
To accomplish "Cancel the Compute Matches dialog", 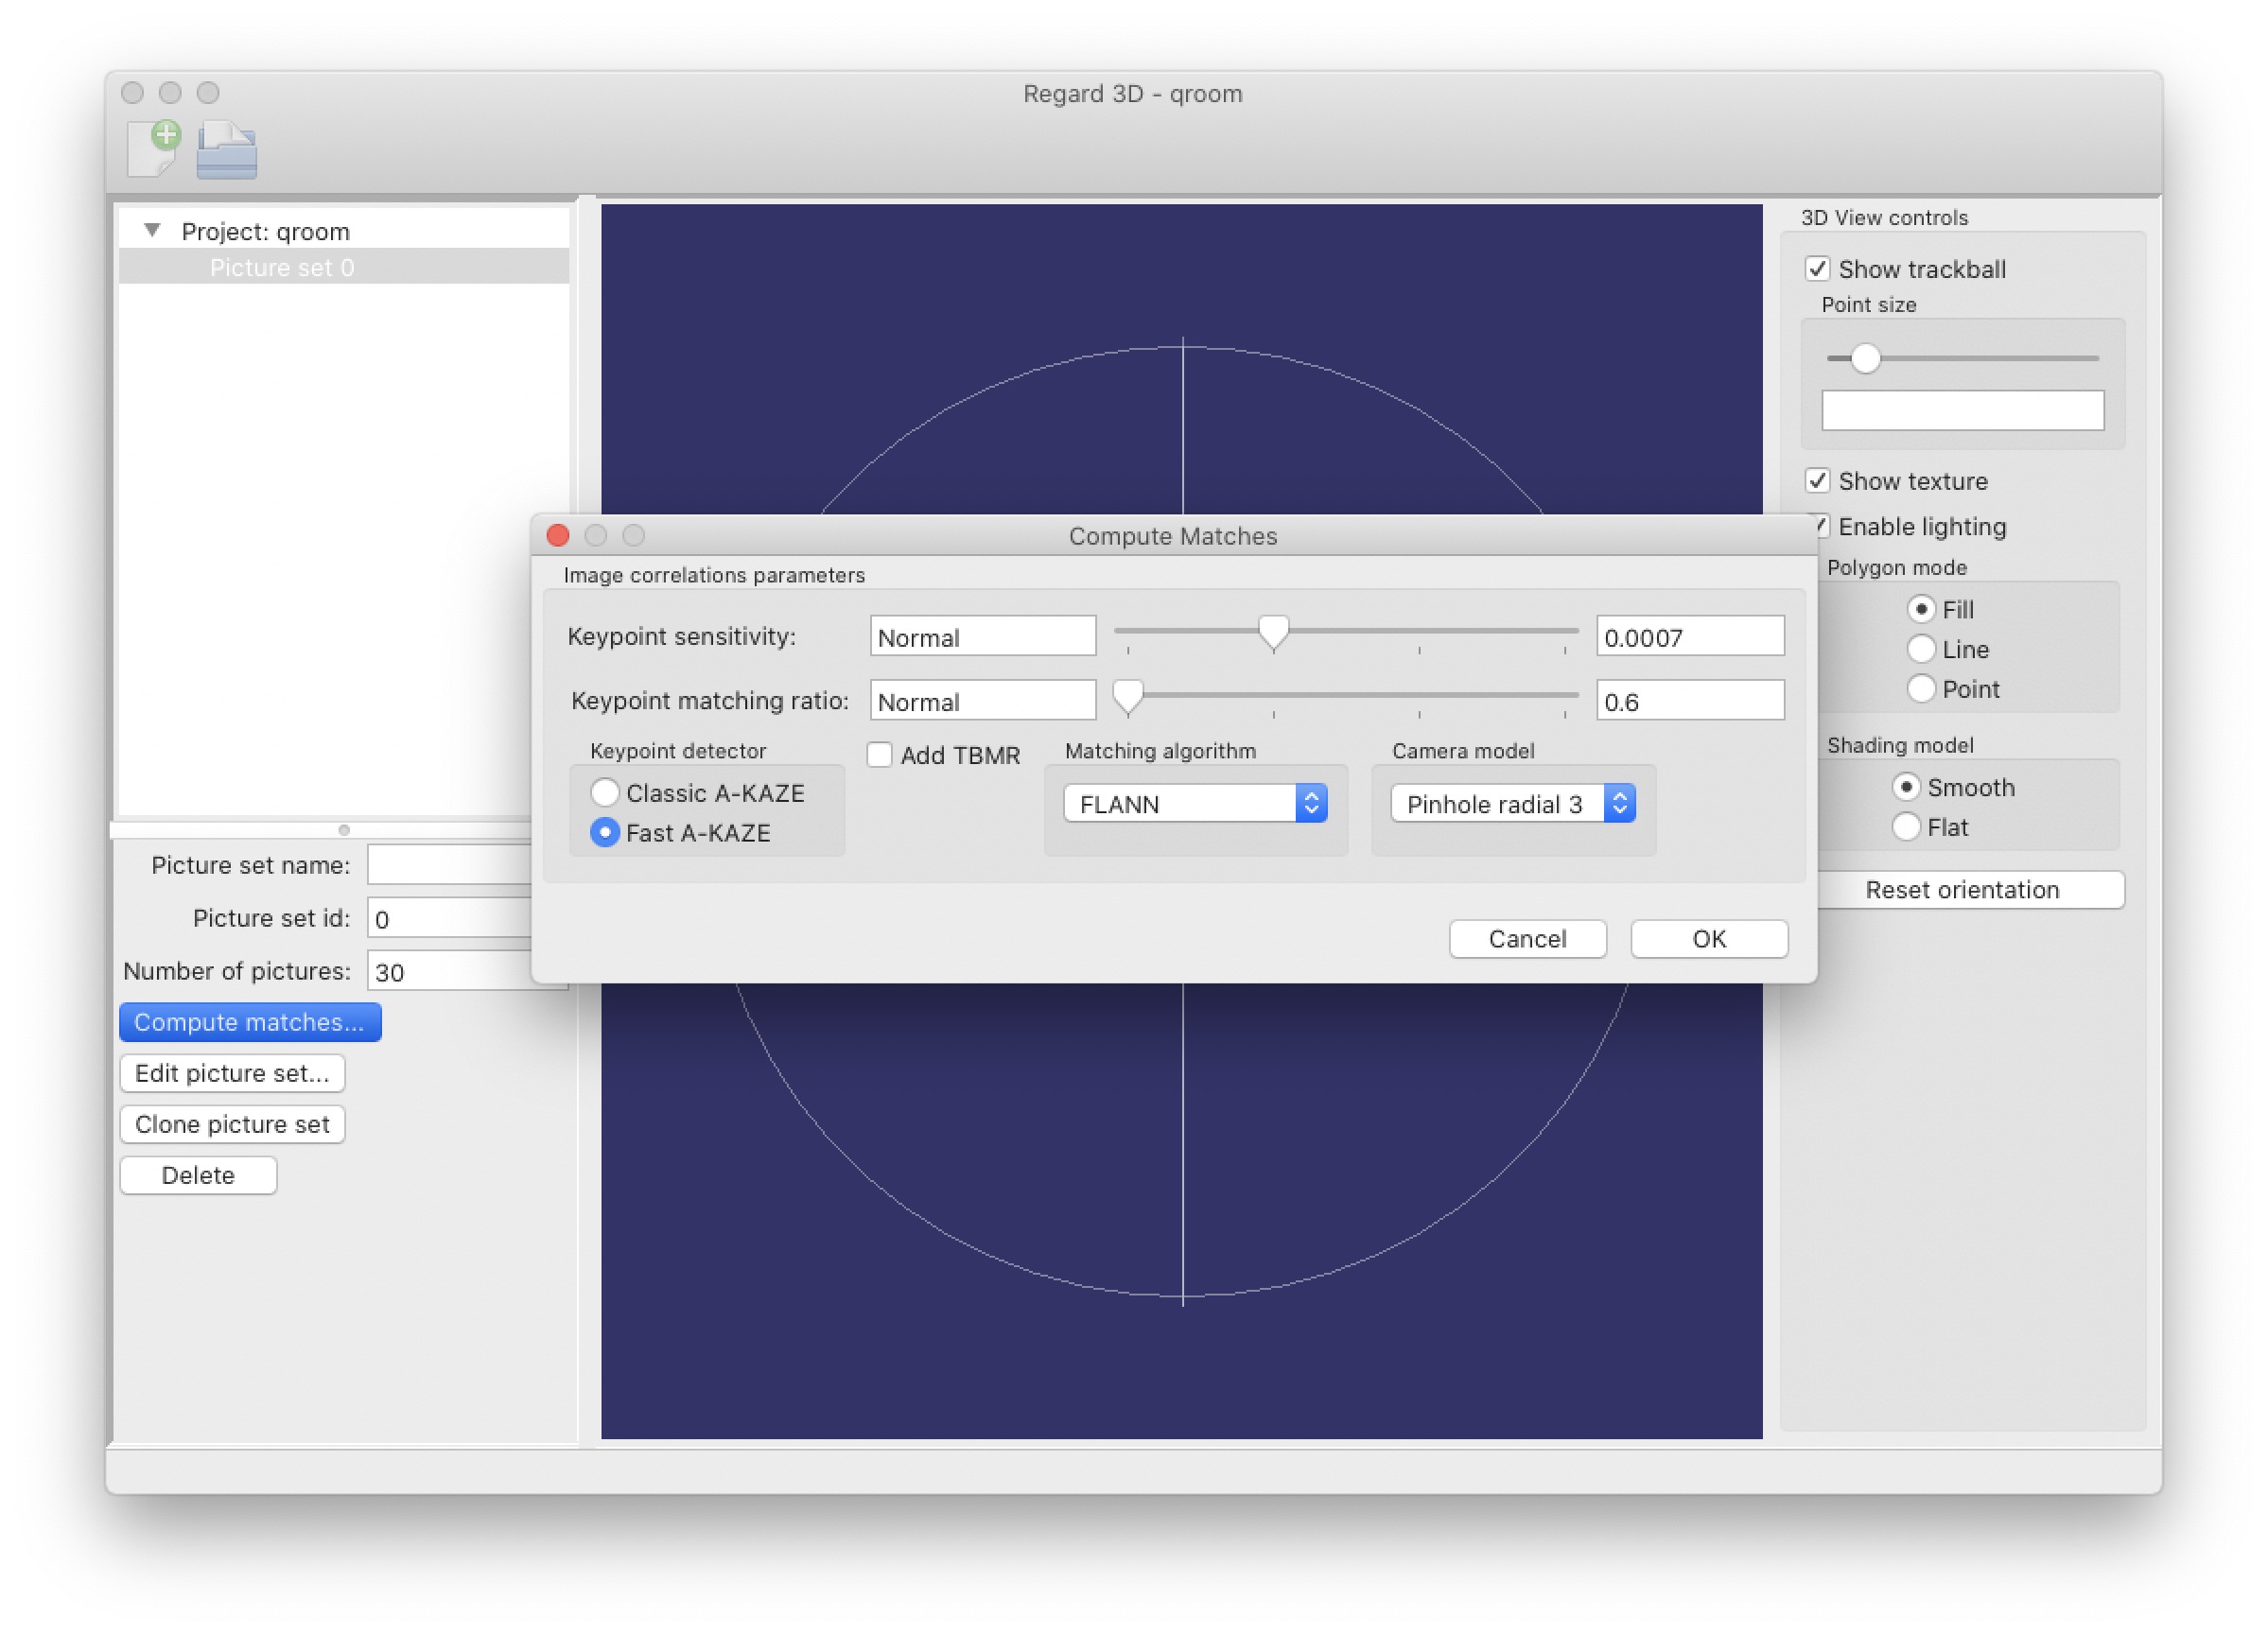I will pyautogui.click(x=1527, y=939).
